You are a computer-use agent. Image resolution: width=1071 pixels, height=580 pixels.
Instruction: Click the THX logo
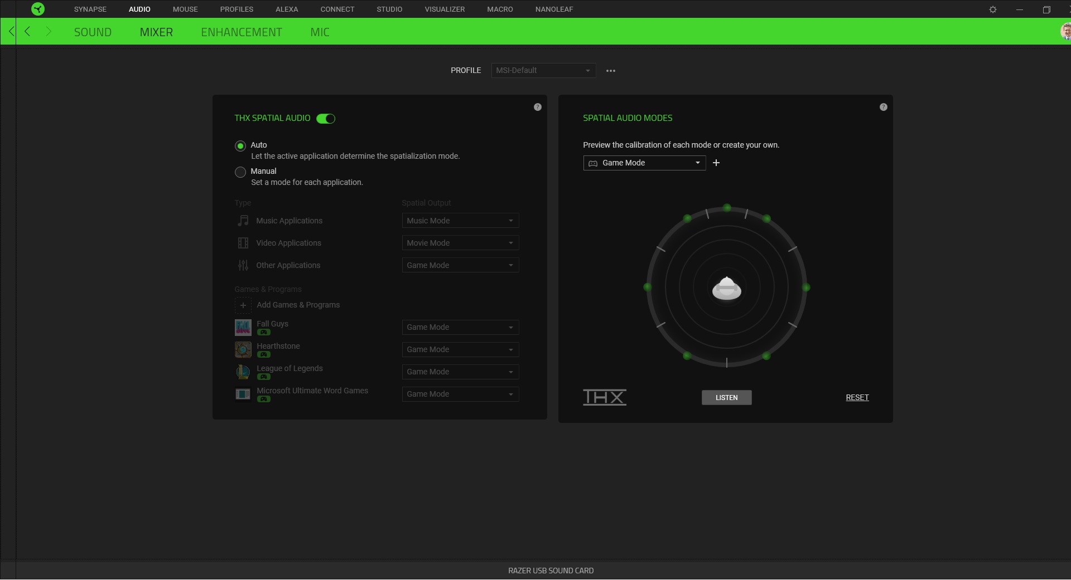click(x=605, y=397)
